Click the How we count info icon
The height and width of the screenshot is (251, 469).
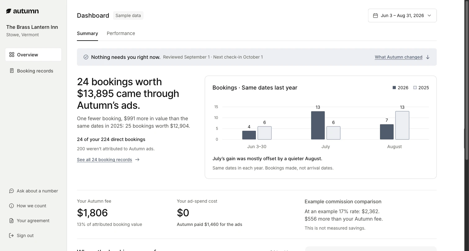click(11, 206)
